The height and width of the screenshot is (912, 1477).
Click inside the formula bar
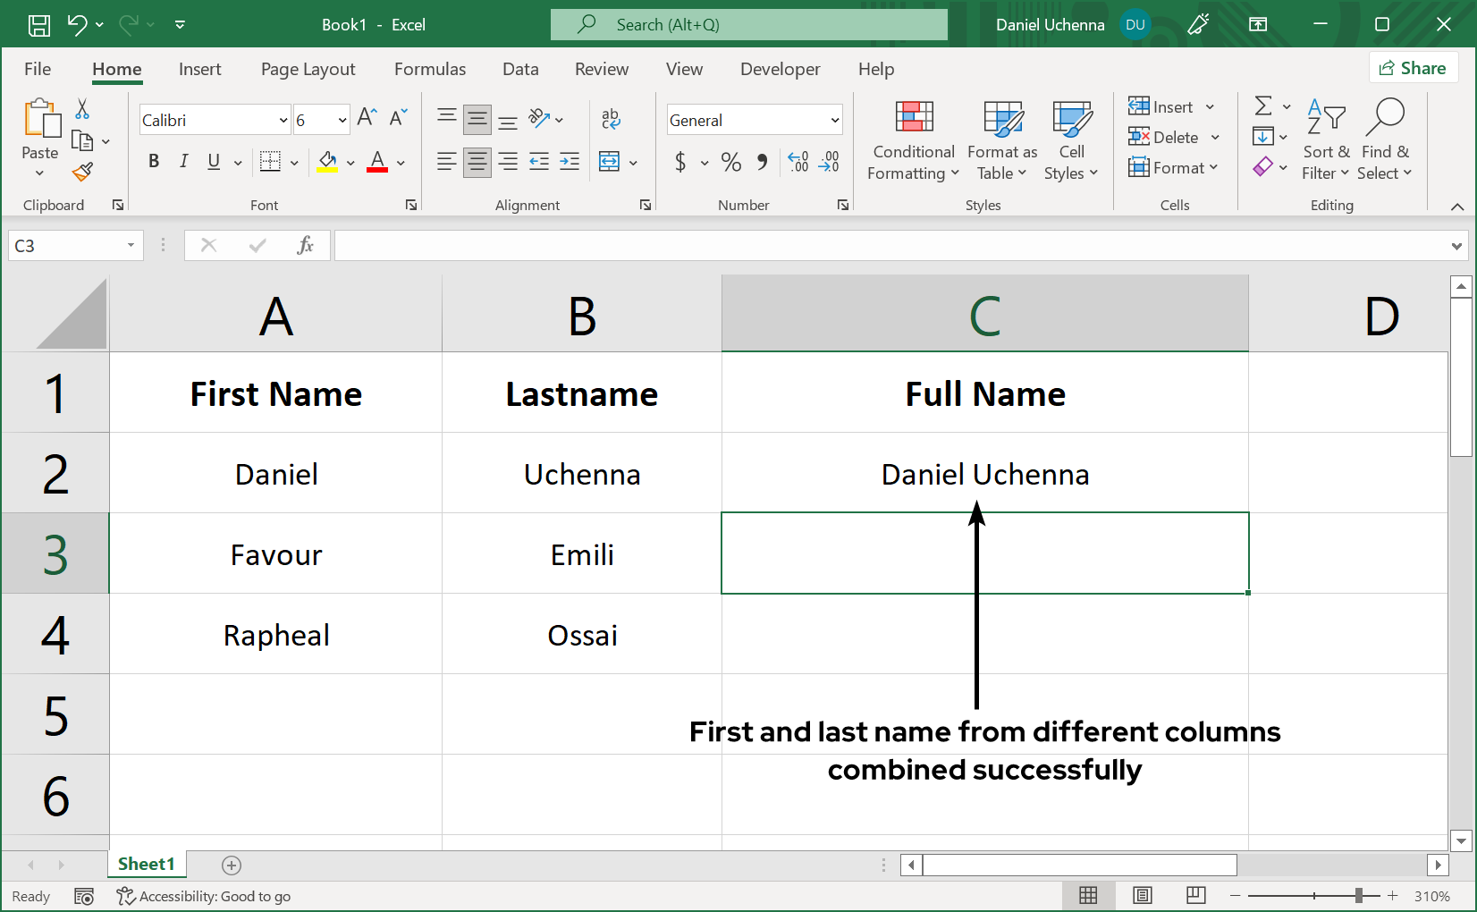click(x=805, y=245)
